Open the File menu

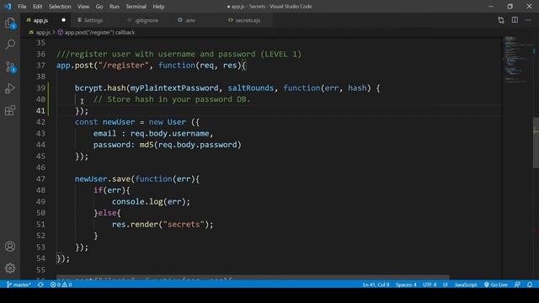pyautogui.click(x=22, y=7)
